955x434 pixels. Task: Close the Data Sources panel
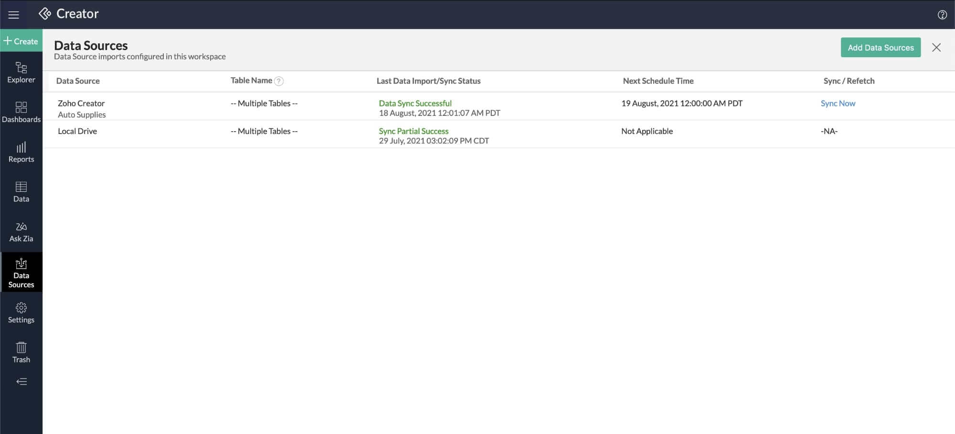click(x=936, y=47)
